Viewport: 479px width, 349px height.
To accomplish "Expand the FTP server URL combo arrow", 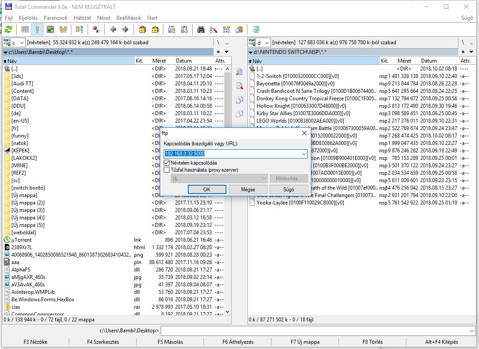I will point(304,154).
